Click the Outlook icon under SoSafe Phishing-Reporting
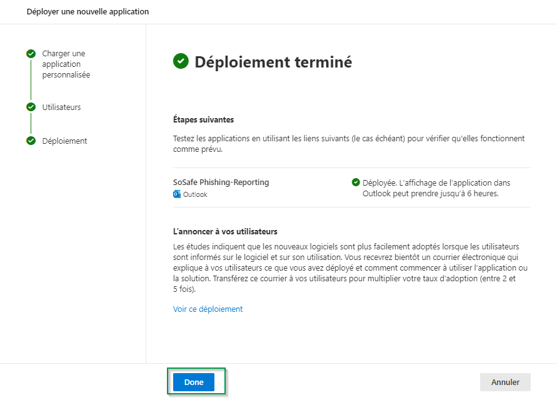Screen dimensions: 557x400 pos(177,194)
